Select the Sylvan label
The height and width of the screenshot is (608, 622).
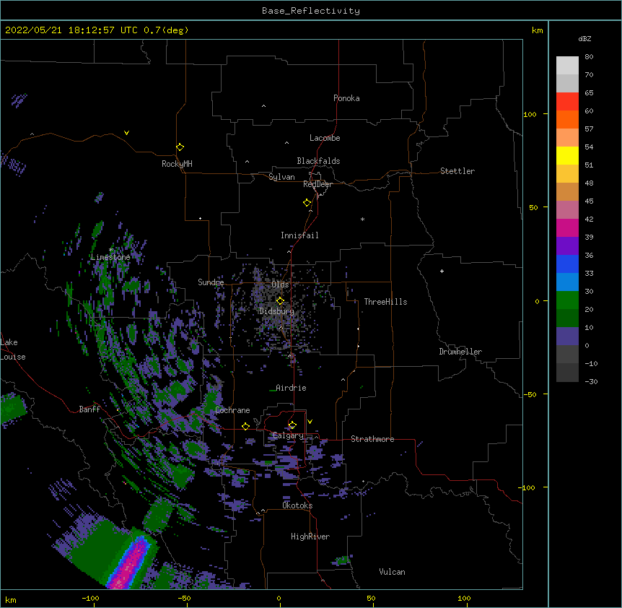281,177
